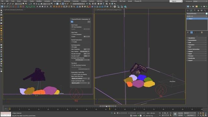Image resolution: width=208 pixels, height=117 pixels.
Task: Expand the Export rollout
Action: pos(197,60)
